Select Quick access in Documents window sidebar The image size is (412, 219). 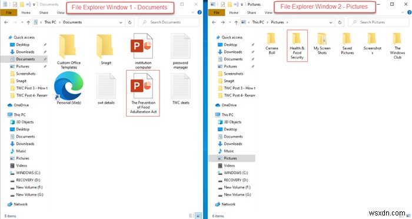(21, 37)
